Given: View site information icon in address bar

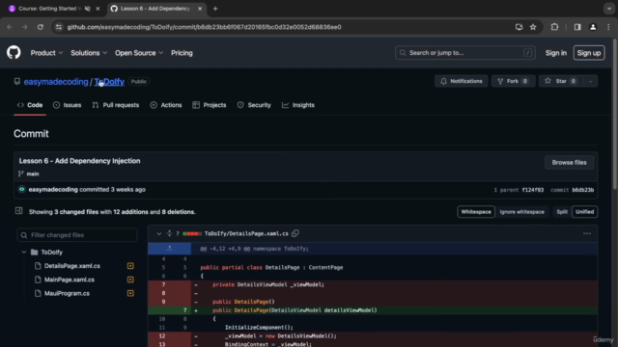Looking at the screenshot, I should point(59,27).
